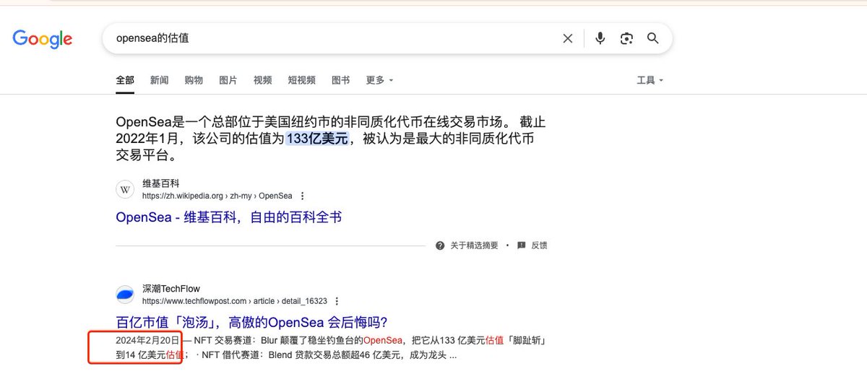Image resolution: width=867 pixels, height=374 pixels.
Task: Open the 图书 tab
Action: click(x=340, y=80)
